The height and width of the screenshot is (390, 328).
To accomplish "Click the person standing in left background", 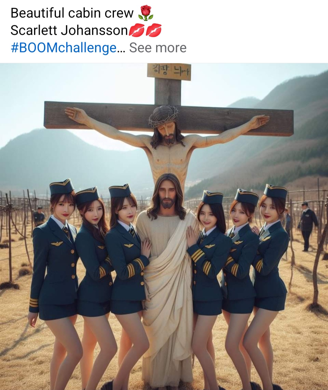I will point(39,216).
